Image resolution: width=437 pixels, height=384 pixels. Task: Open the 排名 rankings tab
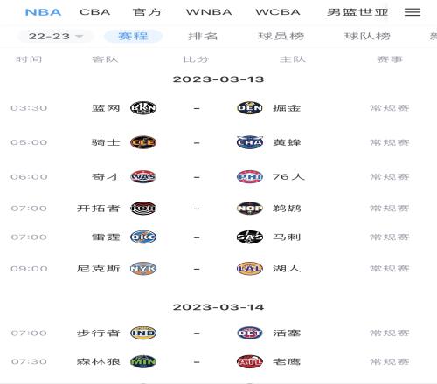203,37
